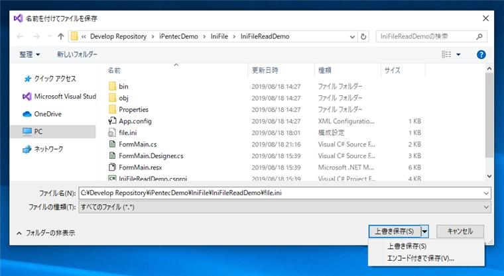Go up one folder level
The width and height of the screenshot is (504, 276).
(61, 36)
